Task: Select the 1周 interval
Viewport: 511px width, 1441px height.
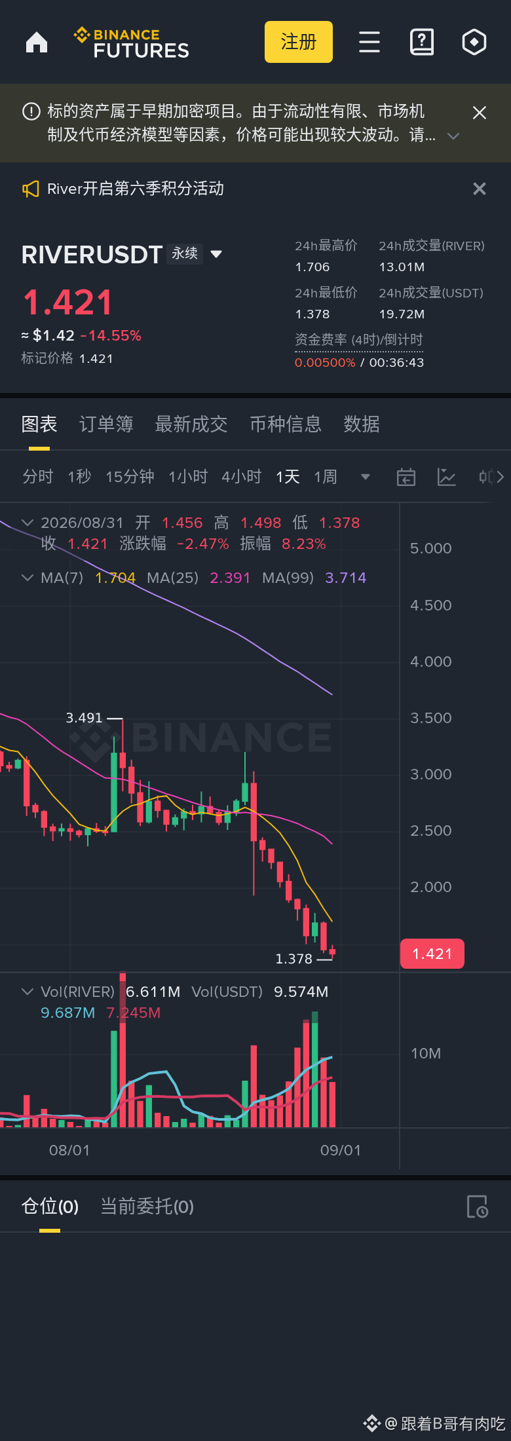Action: point(326,477)
